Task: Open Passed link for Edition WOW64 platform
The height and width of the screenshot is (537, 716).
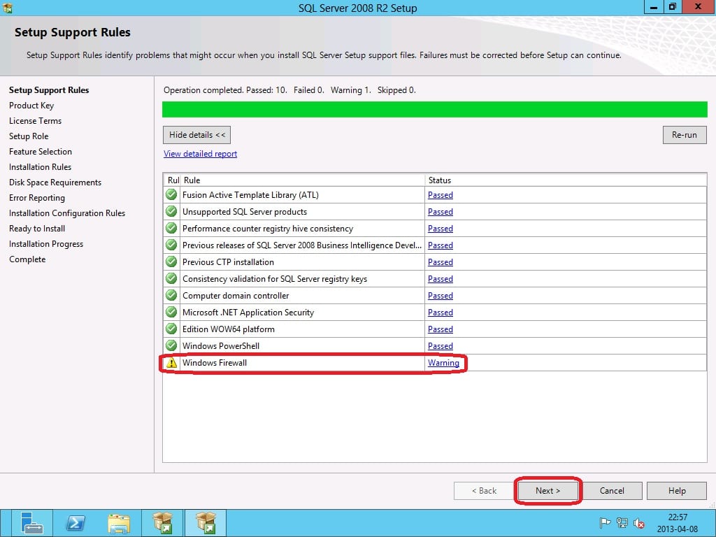Action: coord(441,329)
